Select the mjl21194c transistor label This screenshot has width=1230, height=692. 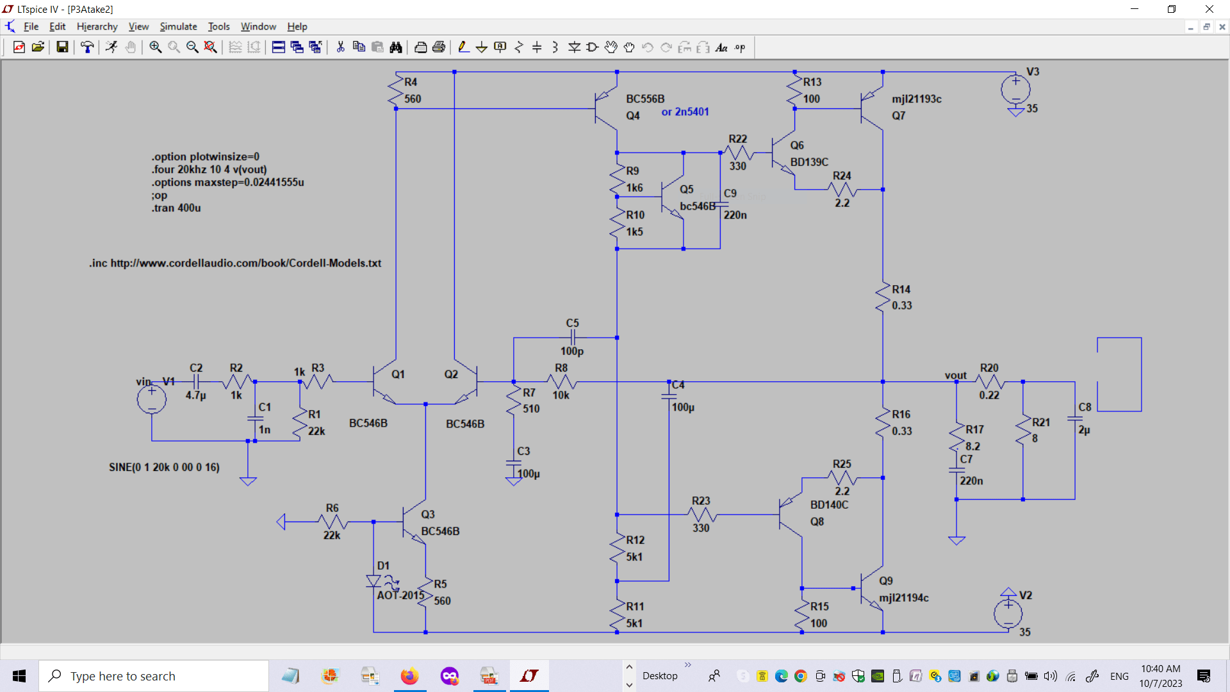tap(903, 598)
